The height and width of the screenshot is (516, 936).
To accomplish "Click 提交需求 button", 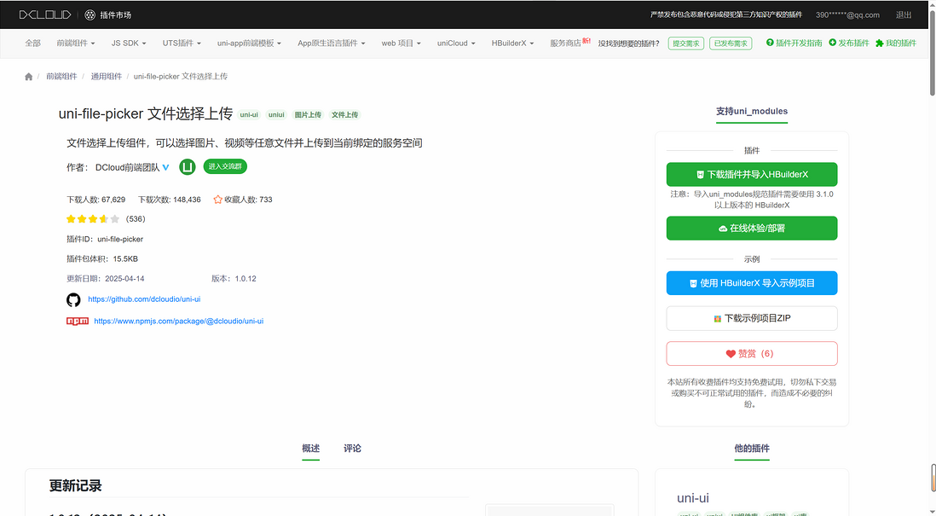I will 686,43.
